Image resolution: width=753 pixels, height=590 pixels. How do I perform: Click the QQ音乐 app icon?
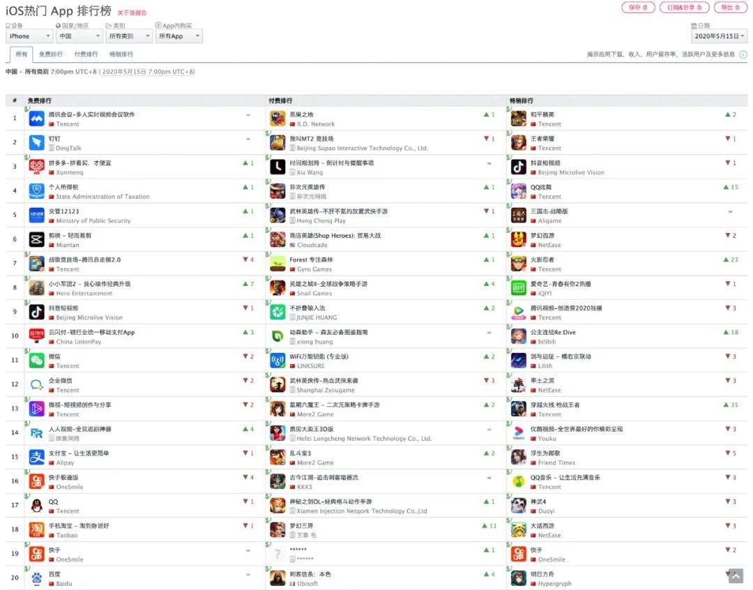(x=519, y=481)
